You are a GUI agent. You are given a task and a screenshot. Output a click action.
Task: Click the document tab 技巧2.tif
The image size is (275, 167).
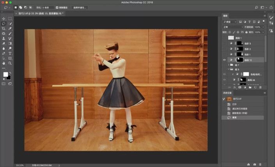pyautogui.click(x=41, y=13)
